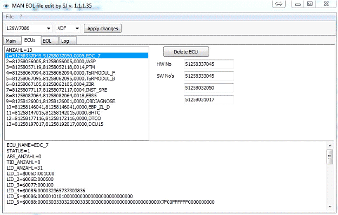338x215 pixels.
Task: Select ECU row 8 EBS5
Action: (77, 96)
